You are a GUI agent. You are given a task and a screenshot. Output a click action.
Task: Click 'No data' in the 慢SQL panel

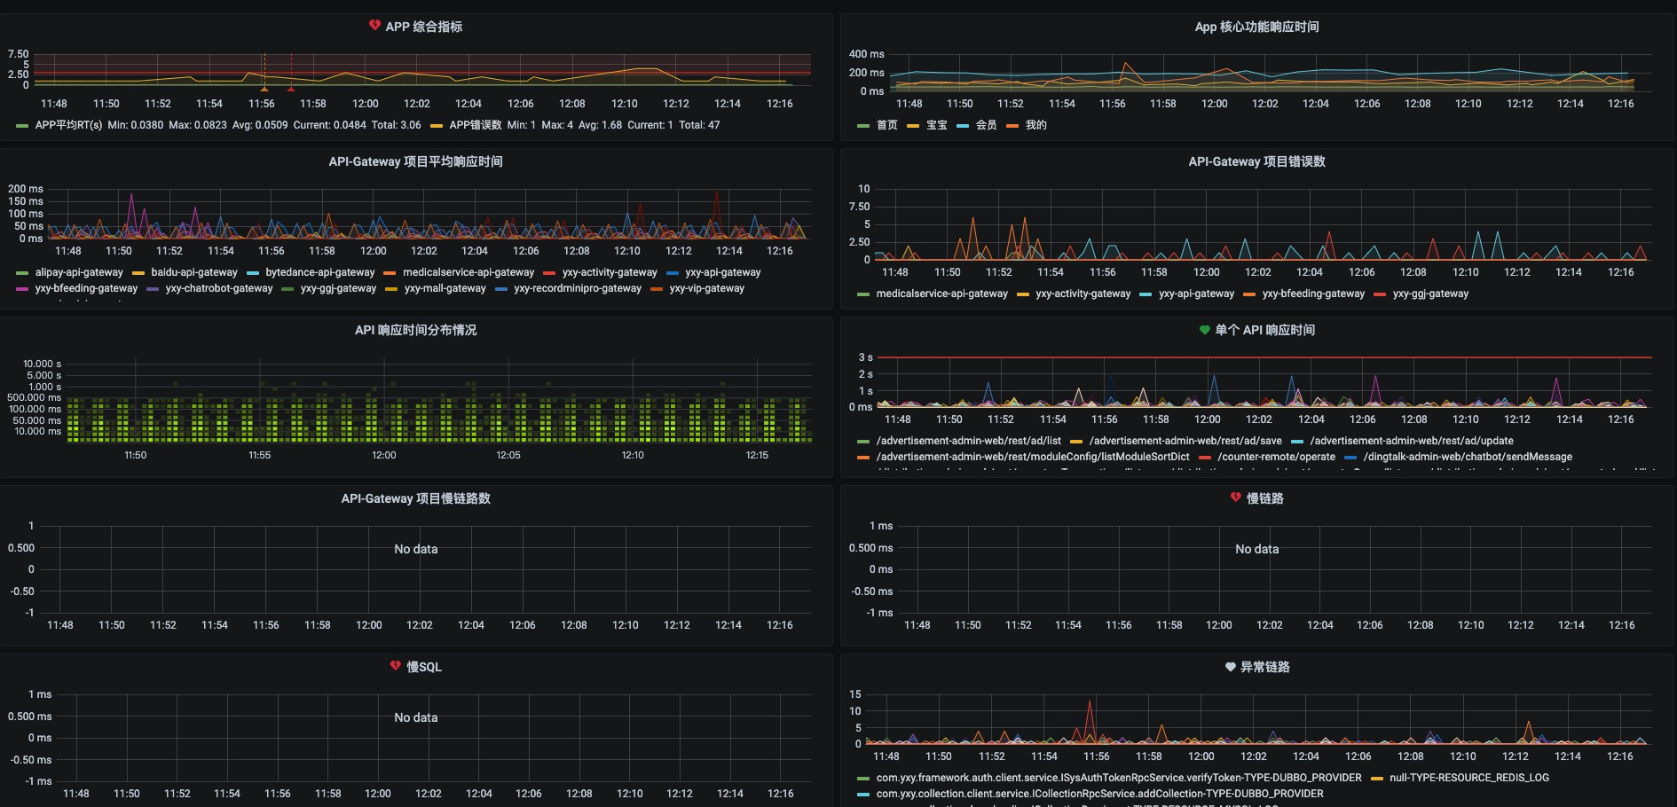pyautogui.click(x=415, y=717)
